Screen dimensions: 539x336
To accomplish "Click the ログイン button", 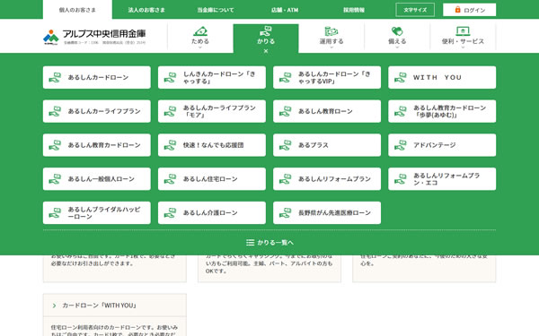I will pos(469,10).
